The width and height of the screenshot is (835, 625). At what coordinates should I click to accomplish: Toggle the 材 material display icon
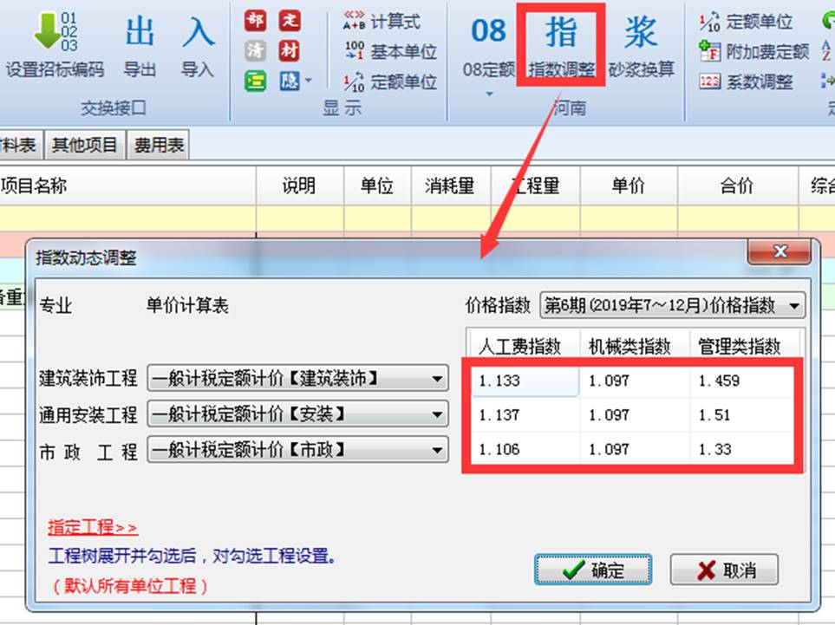(x=289, y=51)
